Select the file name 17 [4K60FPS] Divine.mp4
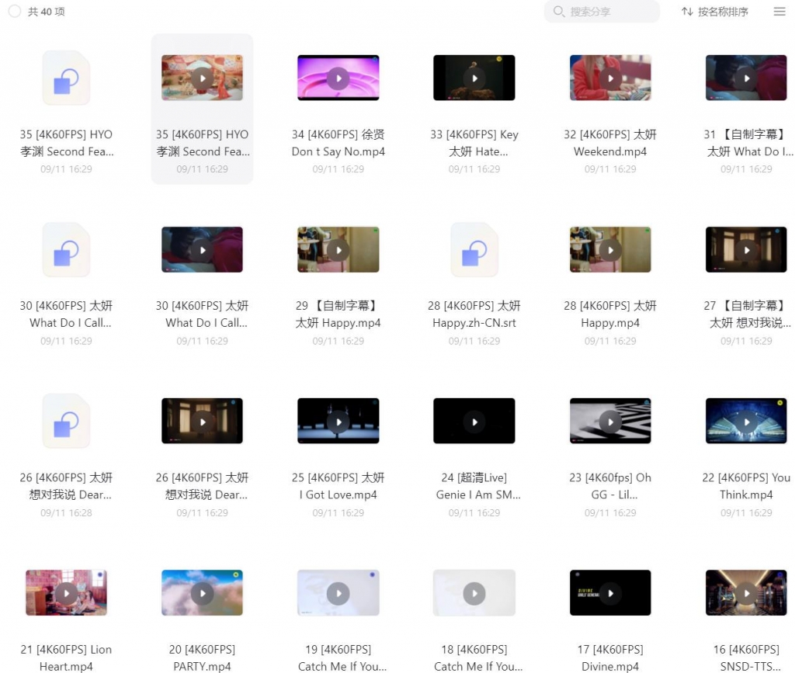This screenshot has height=673, width=795. pos(610,657)
